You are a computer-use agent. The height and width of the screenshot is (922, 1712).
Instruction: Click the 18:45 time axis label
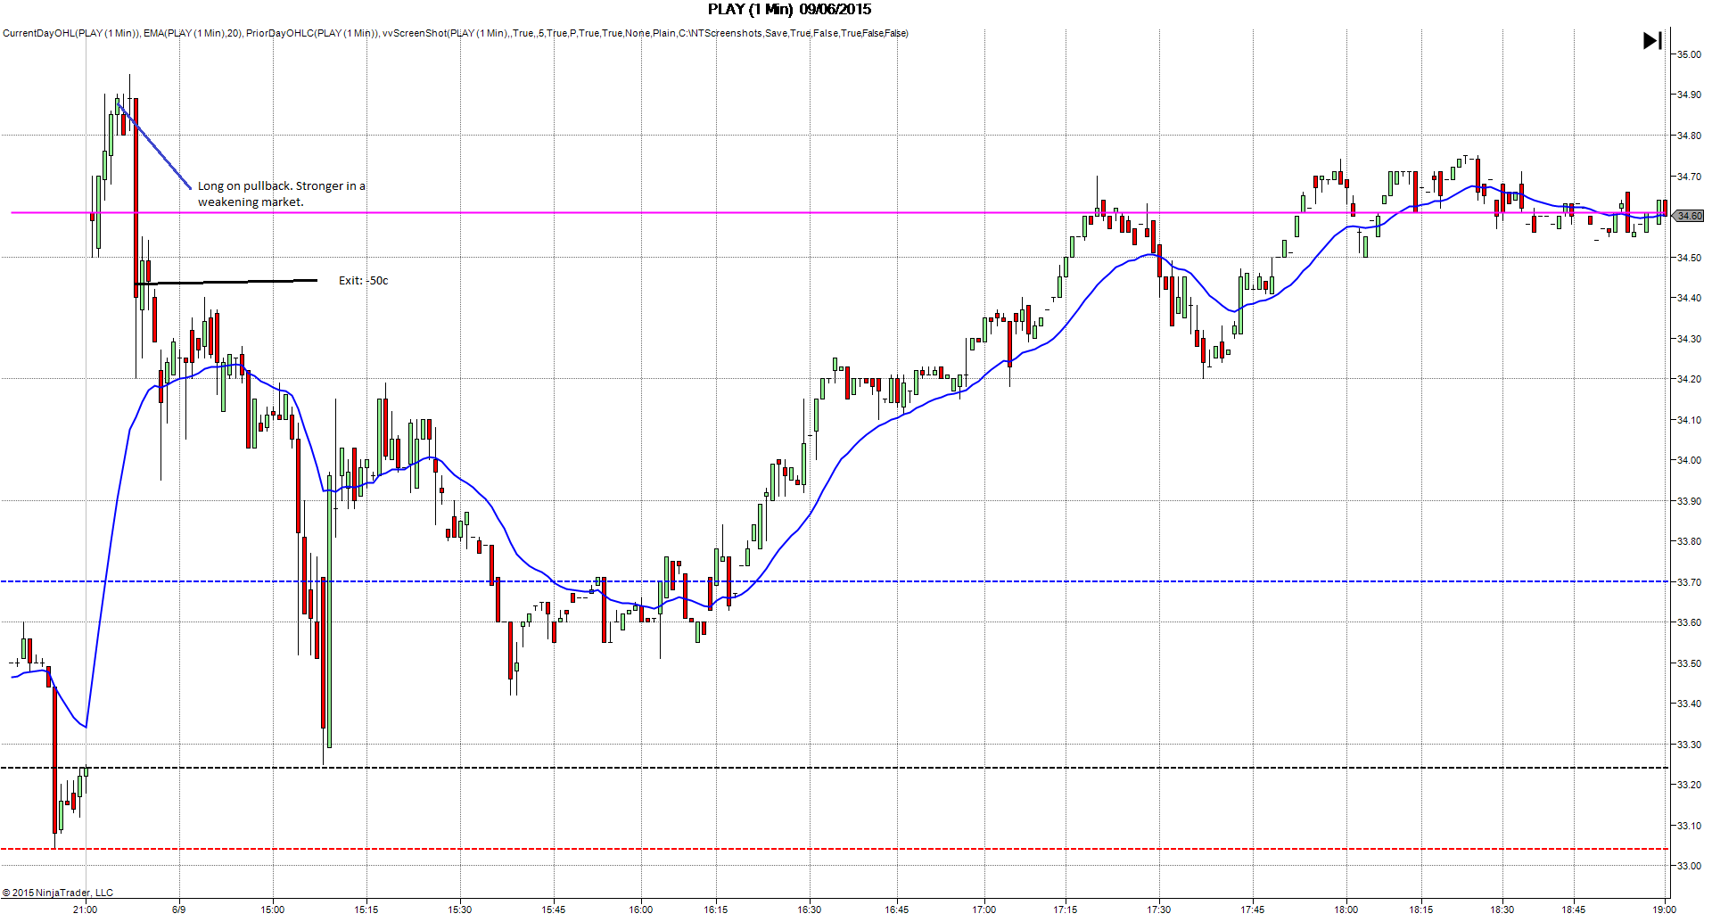tap(1574, 910)
